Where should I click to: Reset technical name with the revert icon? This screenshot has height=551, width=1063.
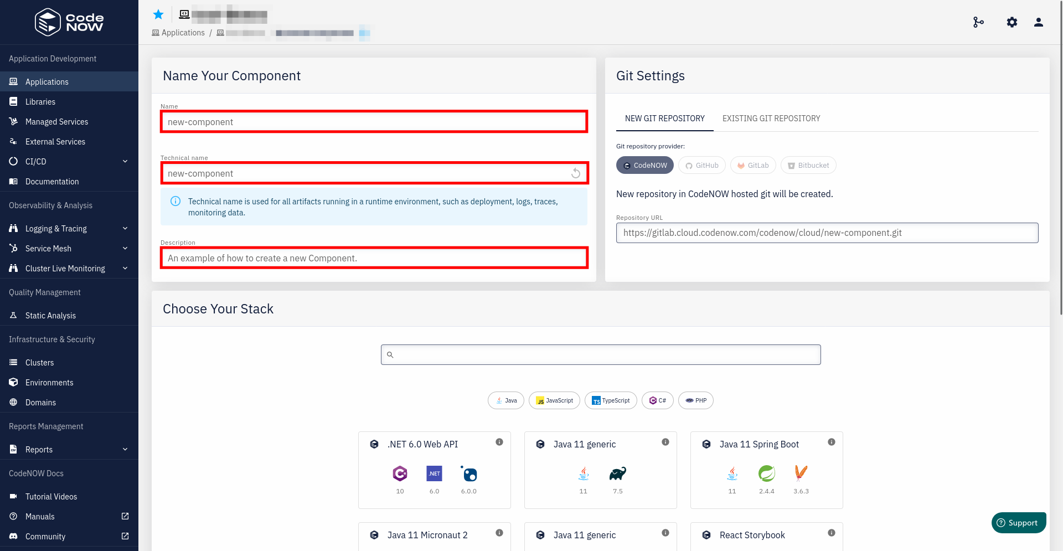pyautogui.click(x=576, y=173)
